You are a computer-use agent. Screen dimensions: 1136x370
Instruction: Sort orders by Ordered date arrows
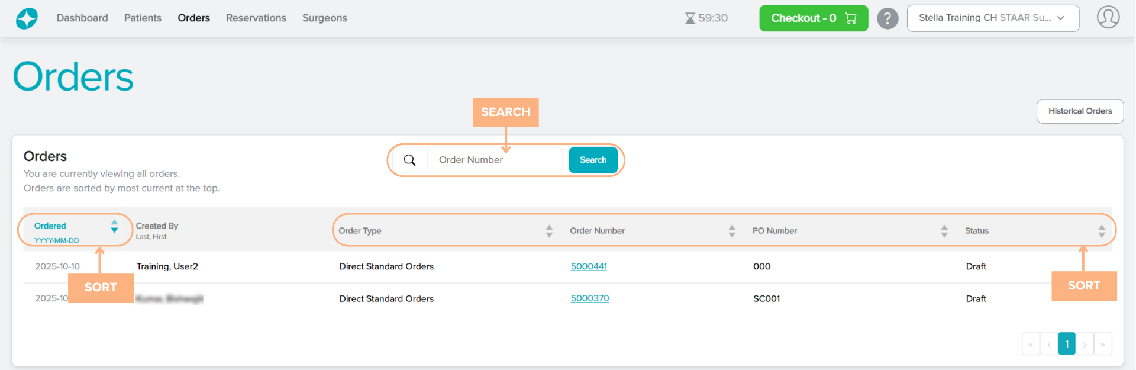click(114, 226)
